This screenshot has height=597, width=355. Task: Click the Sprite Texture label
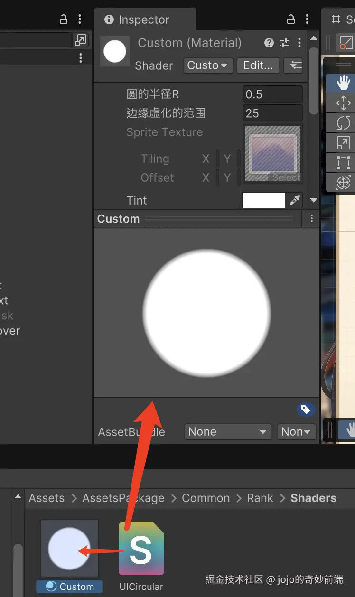pos(164,132)
